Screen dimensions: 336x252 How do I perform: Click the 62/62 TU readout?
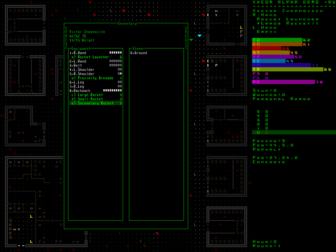(x=78, y=36)
